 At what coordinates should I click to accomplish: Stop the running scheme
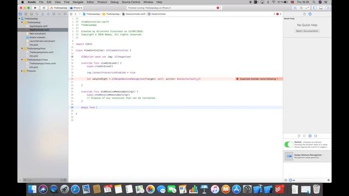[44, 8]
